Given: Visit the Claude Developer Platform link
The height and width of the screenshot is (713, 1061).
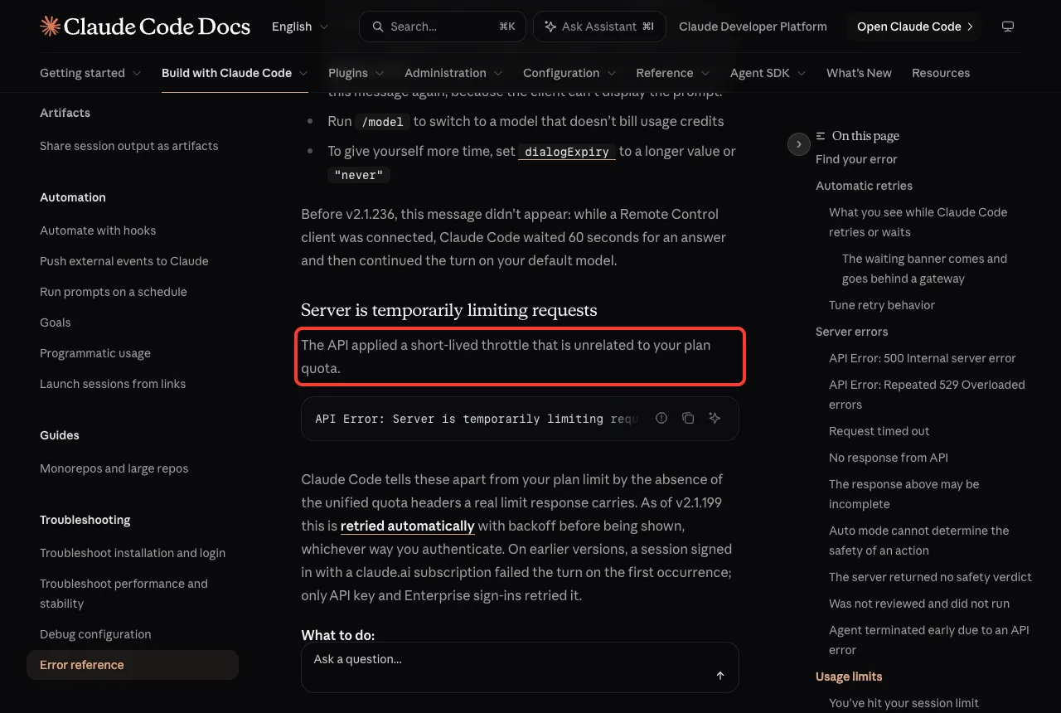Looking at the screenshot, I should 753,27.
